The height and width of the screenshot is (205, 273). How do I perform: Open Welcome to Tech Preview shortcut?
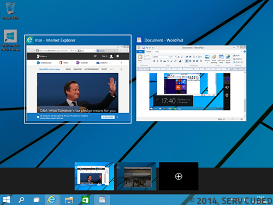[10, 40]
